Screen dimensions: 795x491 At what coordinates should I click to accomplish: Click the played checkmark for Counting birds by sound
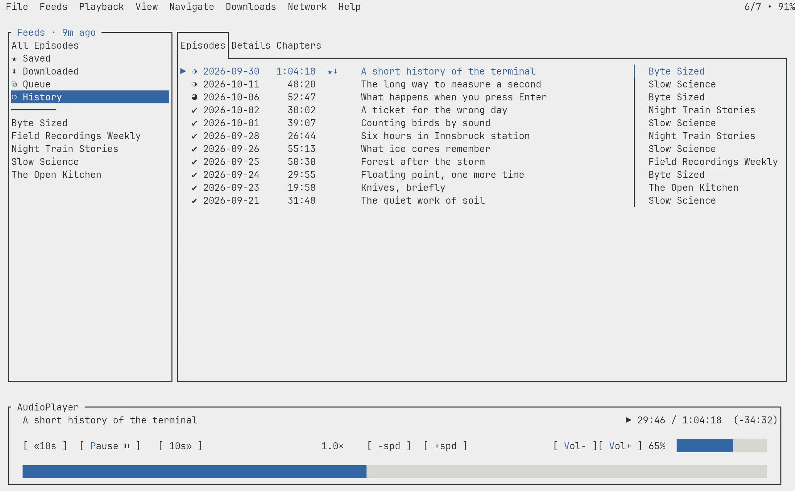(x=195, y=123)
